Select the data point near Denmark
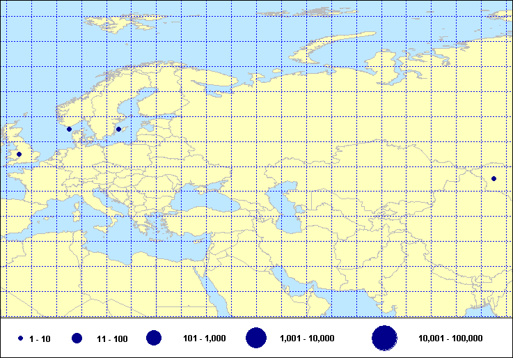This screenshot has width=513, height=358. click(69, 129)
